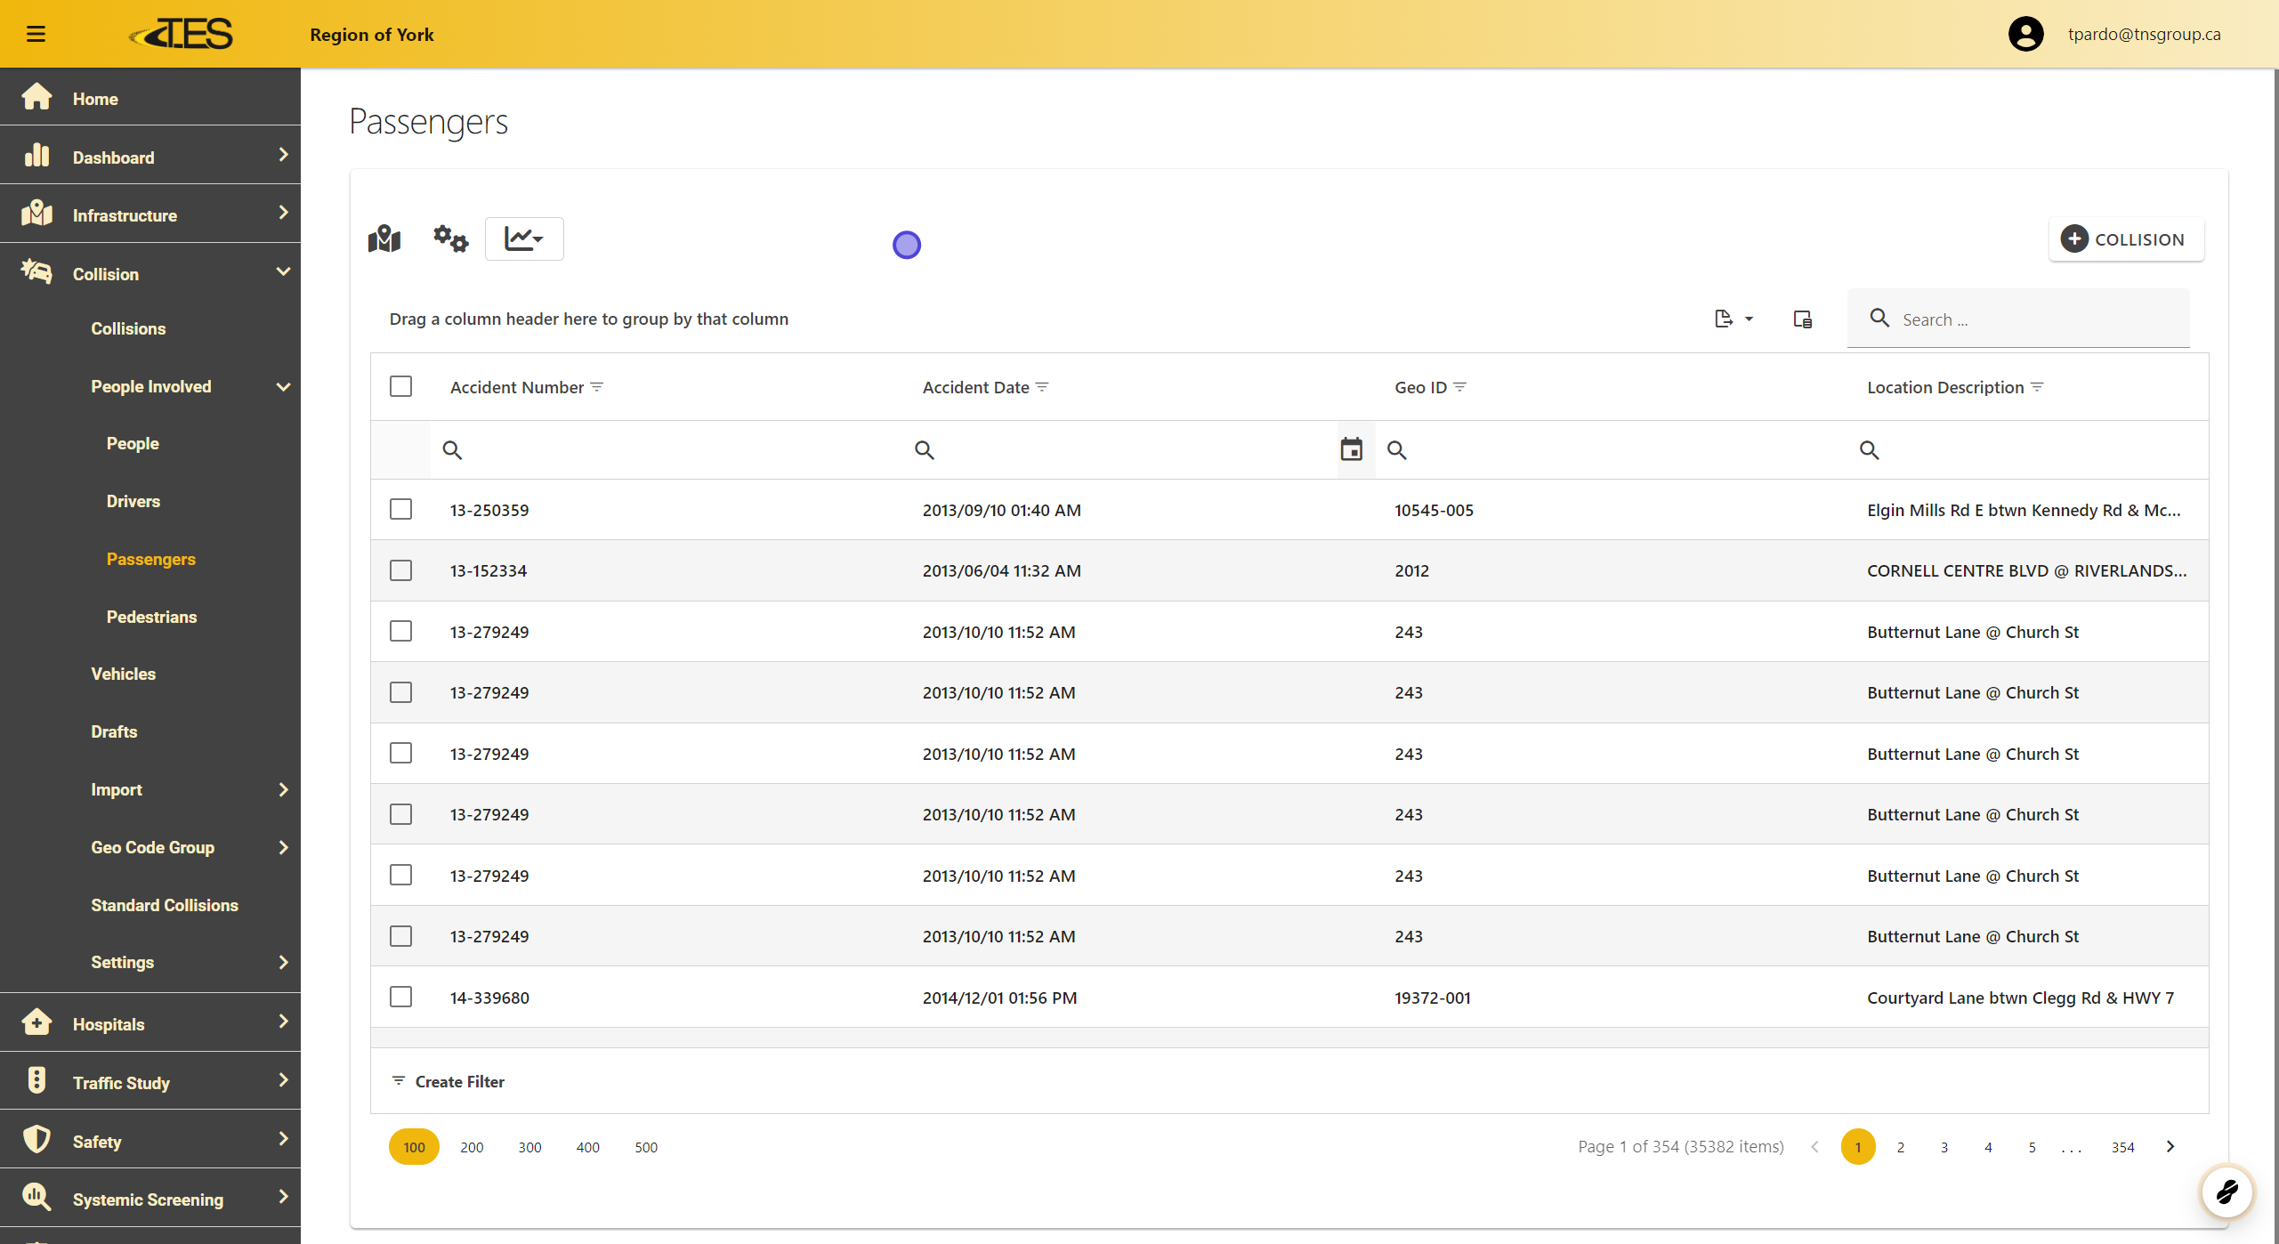Click the main Search input field

[2038, 319]
